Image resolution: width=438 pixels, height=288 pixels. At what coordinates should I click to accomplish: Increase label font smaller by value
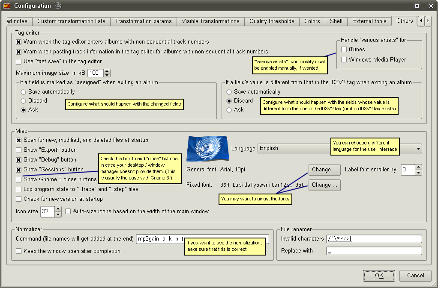[418, 167]
